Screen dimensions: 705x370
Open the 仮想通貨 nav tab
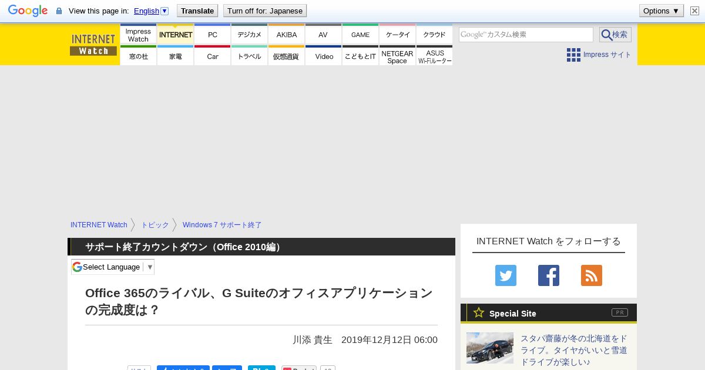287,56
